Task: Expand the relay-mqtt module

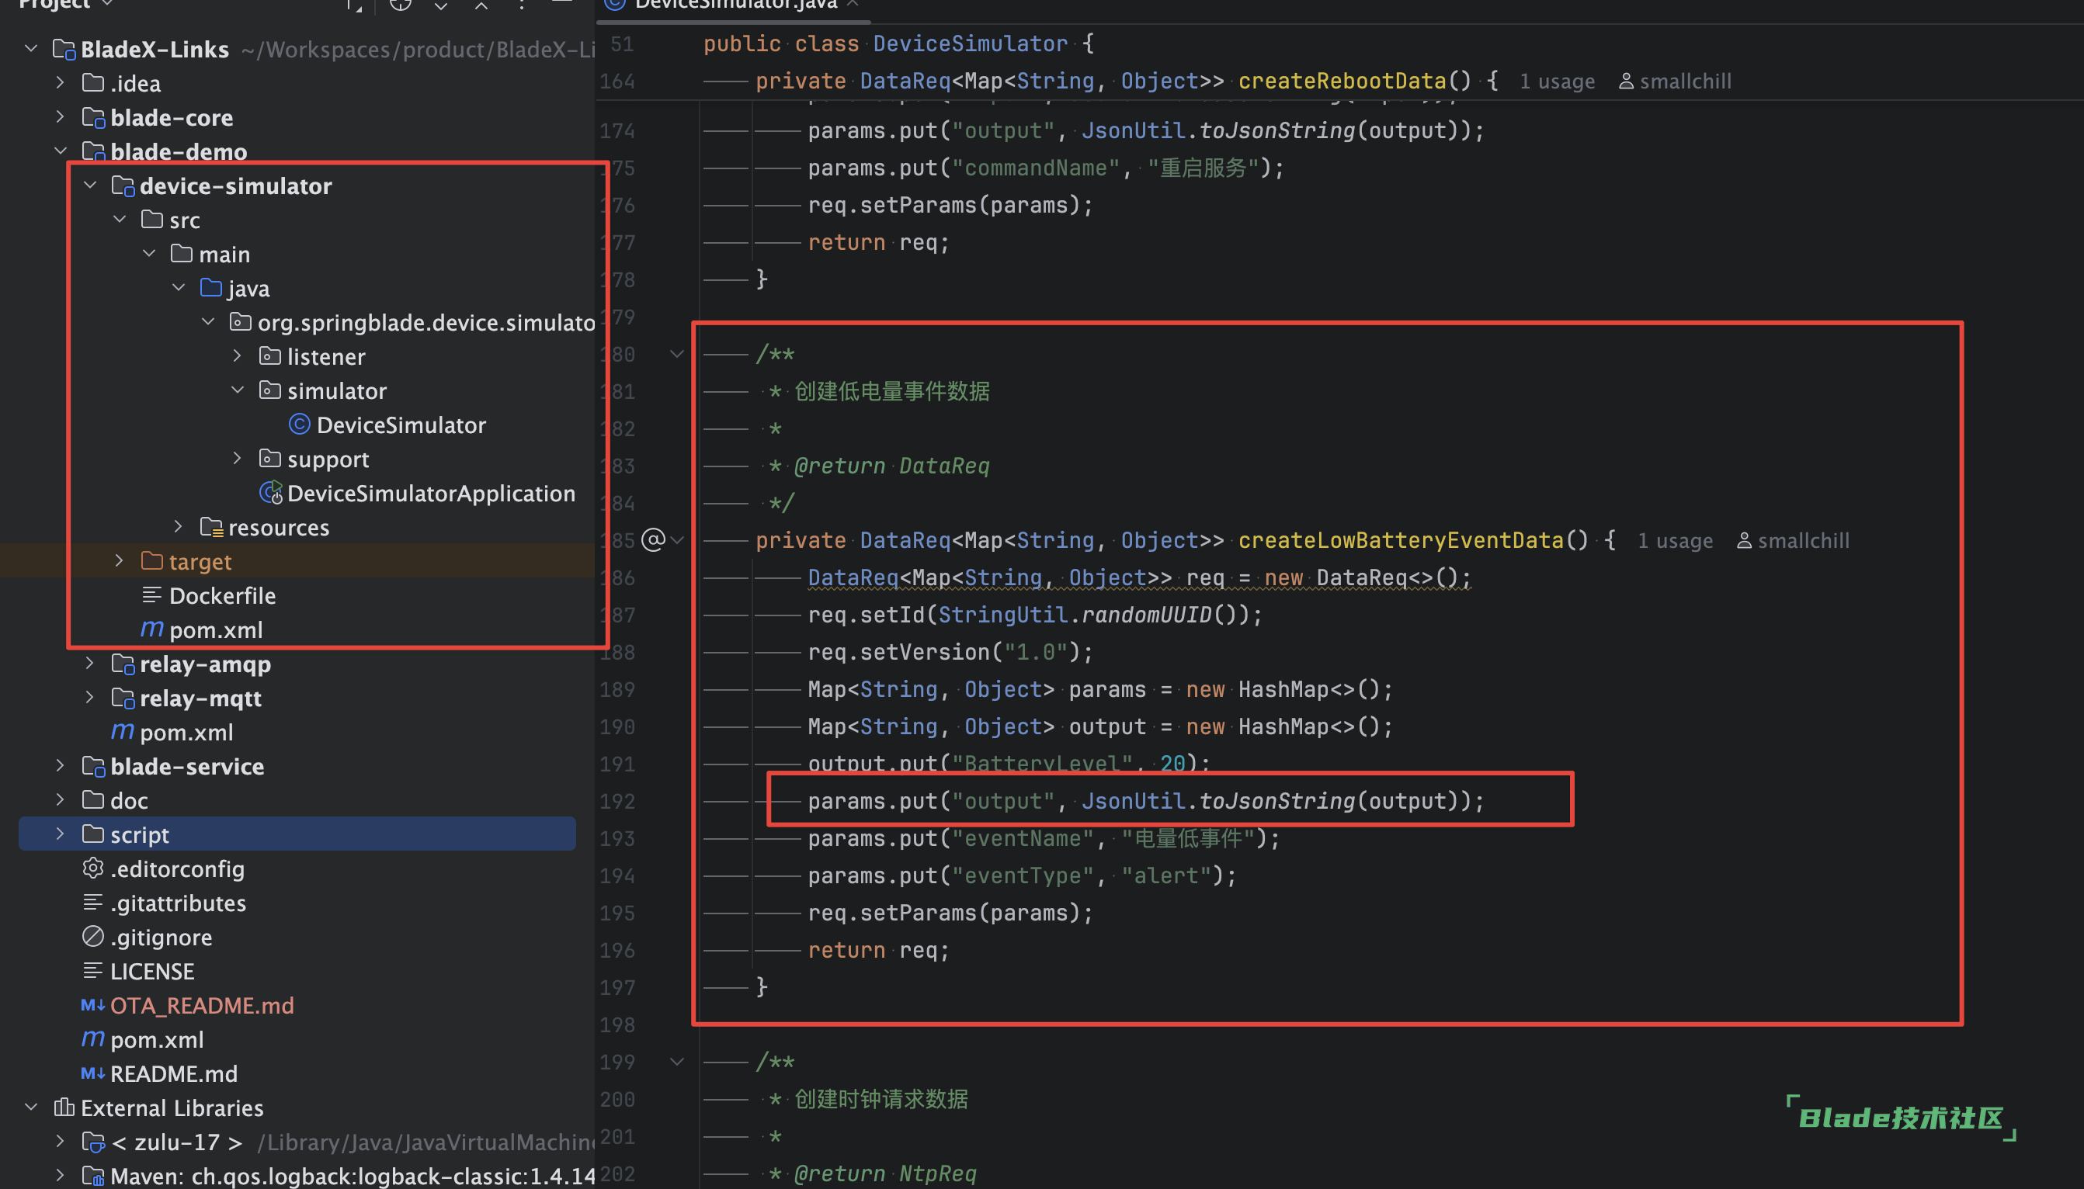Action: tap(90, 698)
